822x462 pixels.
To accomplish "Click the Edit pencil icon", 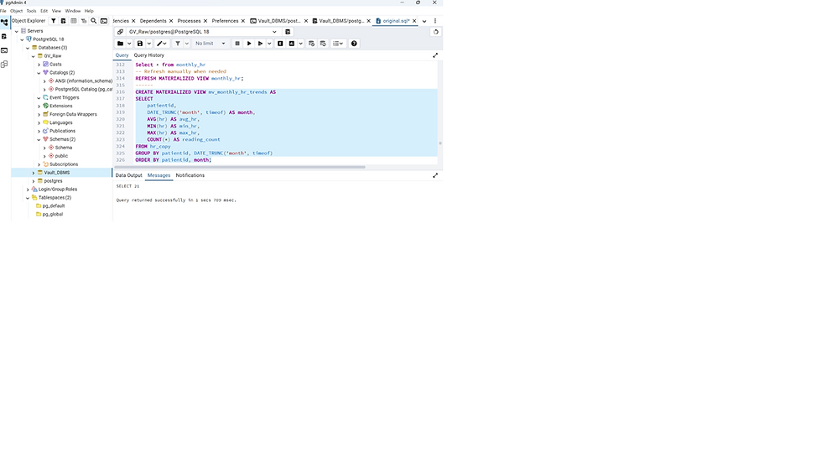I will point(160,44).
